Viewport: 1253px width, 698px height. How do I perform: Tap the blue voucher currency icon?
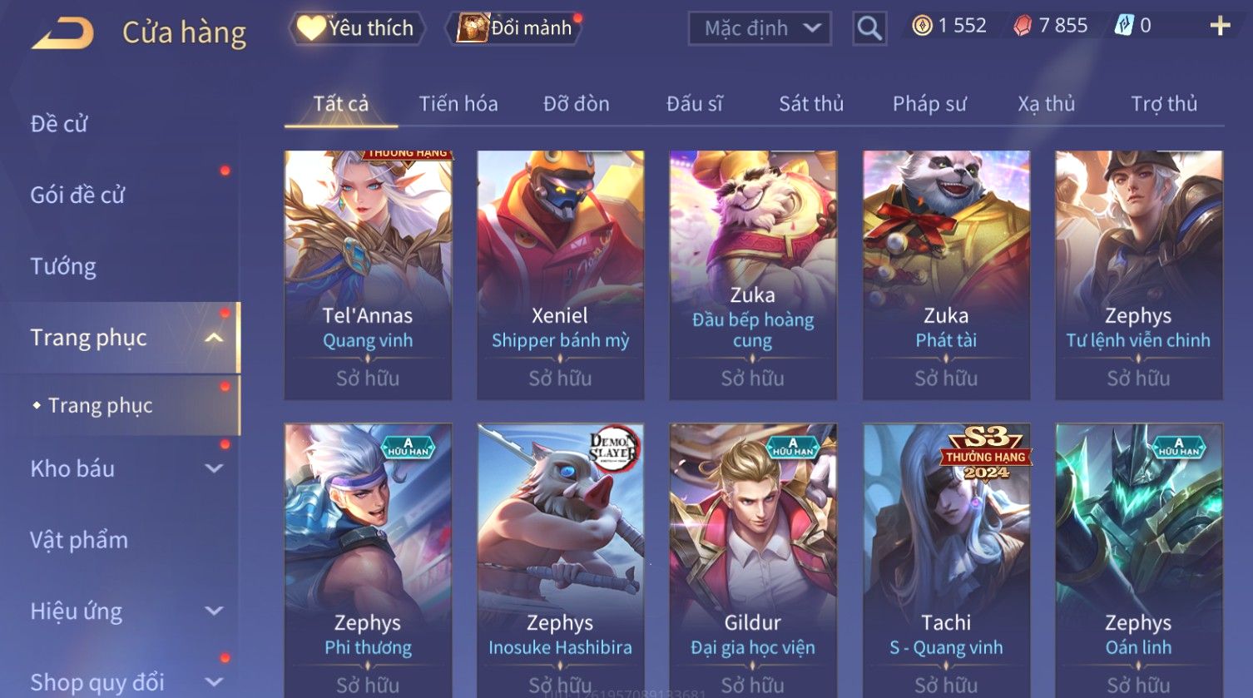(x=1124, y=26)
